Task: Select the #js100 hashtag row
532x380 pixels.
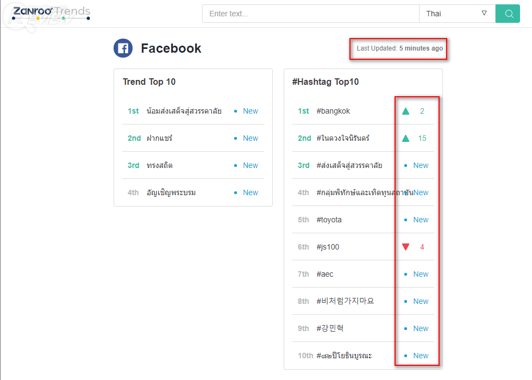Action: [328, 247]
